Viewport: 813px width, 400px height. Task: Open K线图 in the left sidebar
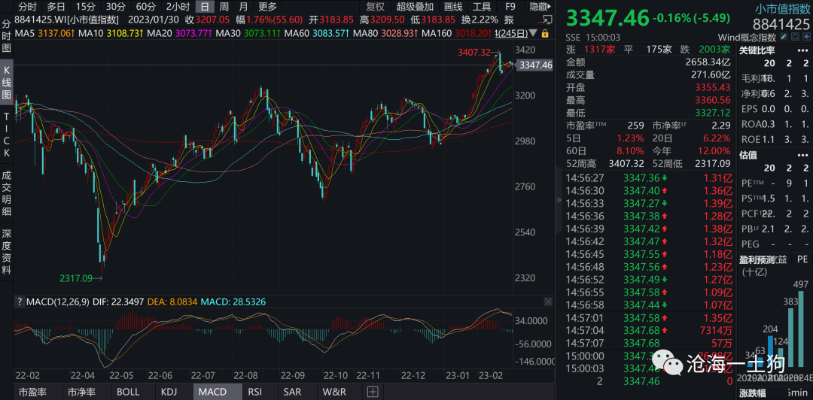pos(7,83)
